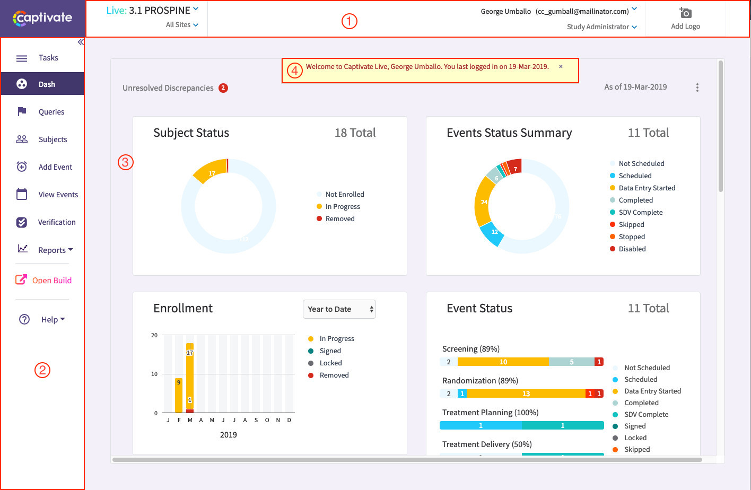Open the View Events calendar icon

tap(22, 194)
